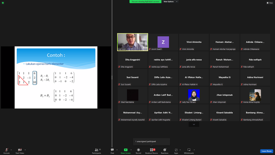275x155 pixels.
Task: Expand options arrow beside Apps
Action: click(180, 150)
